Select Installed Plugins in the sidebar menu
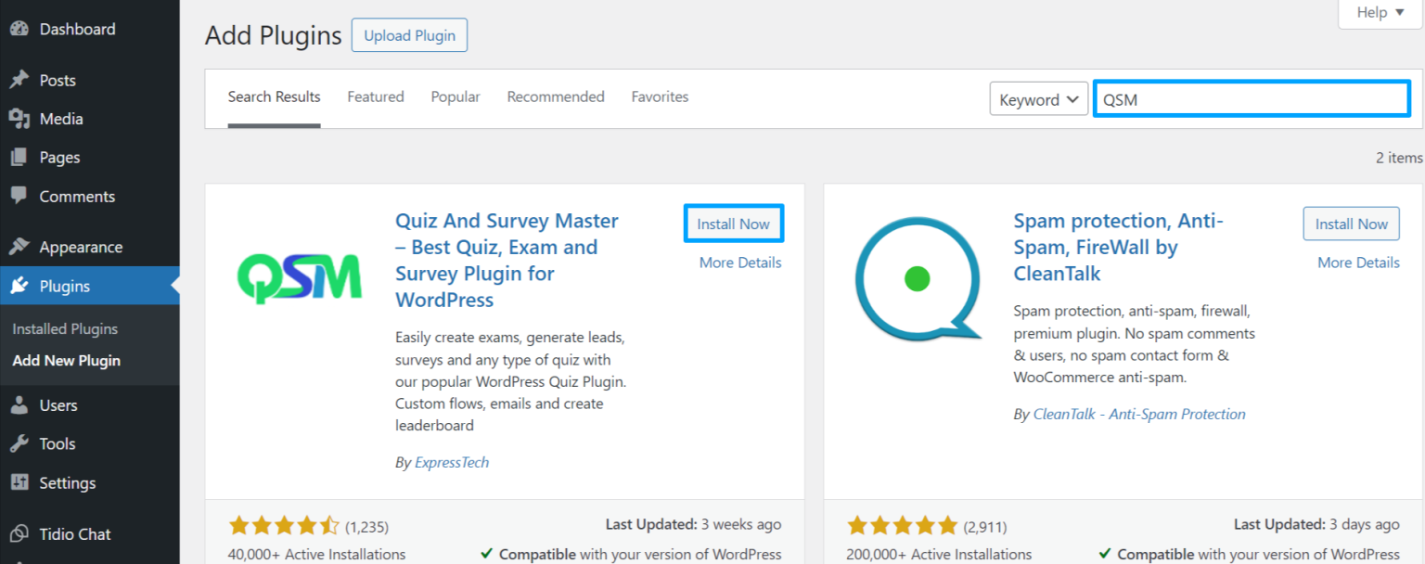Viewport: 1425px width, 564px height. 64,328
